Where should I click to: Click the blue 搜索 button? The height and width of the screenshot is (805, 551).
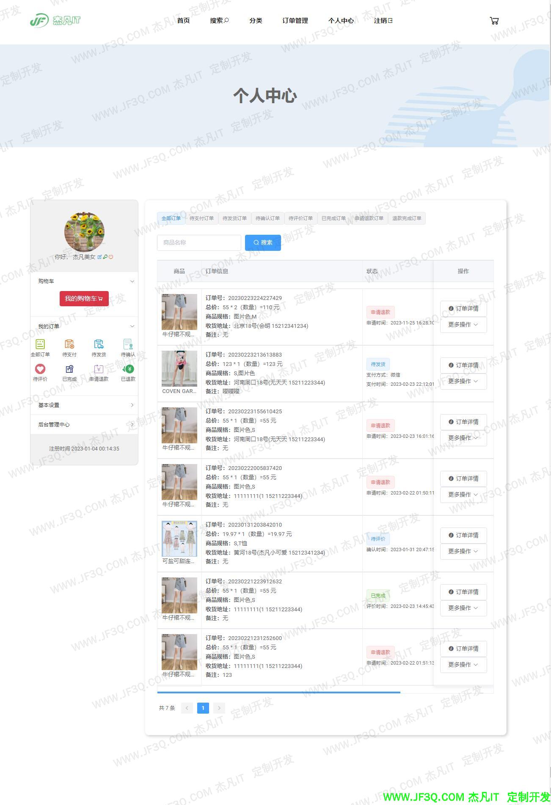263,242
